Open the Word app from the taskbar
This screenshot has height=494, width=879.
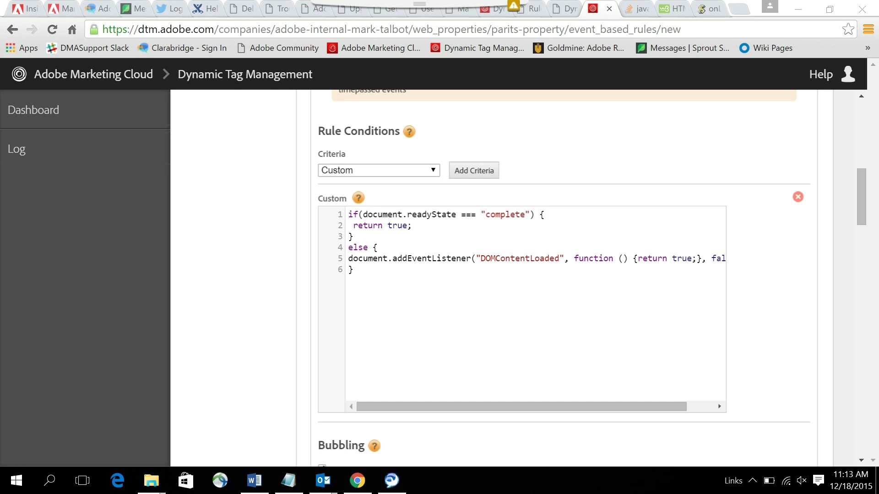click(254, 480)
